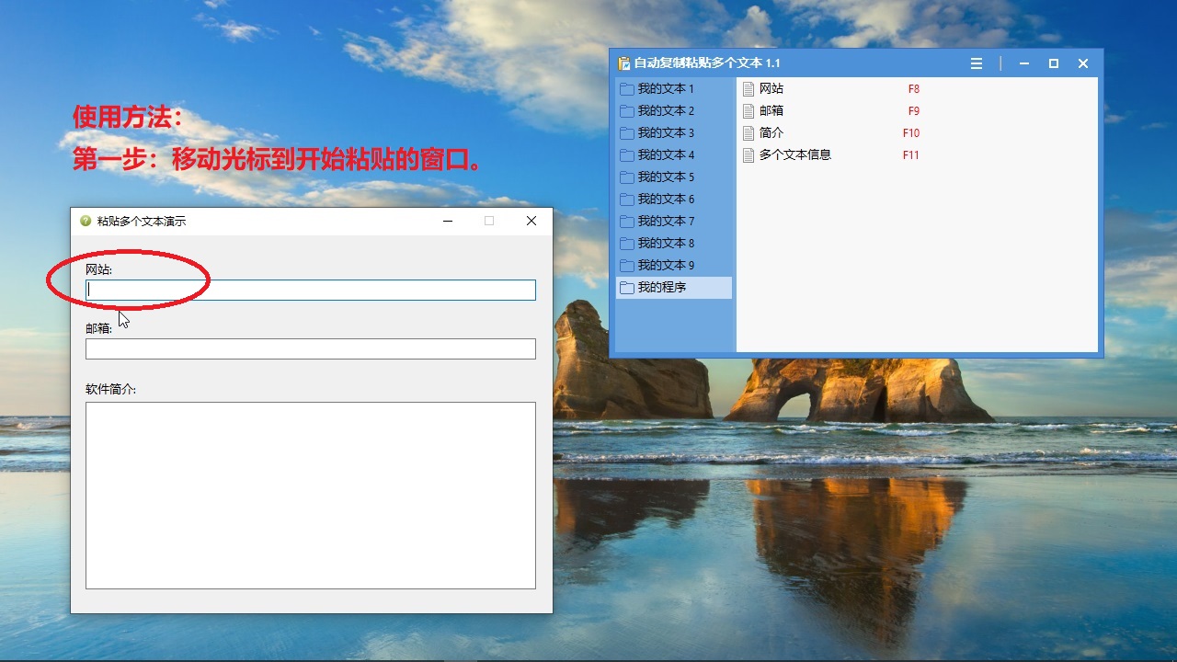Open the hamburger menu in the title bar

(977, 63)
